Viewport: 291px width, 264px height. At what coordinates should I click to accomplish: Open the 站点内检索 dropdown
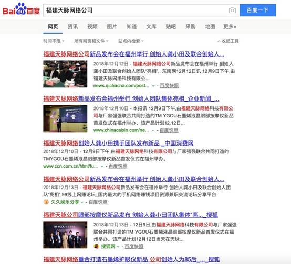click(131, 41)
